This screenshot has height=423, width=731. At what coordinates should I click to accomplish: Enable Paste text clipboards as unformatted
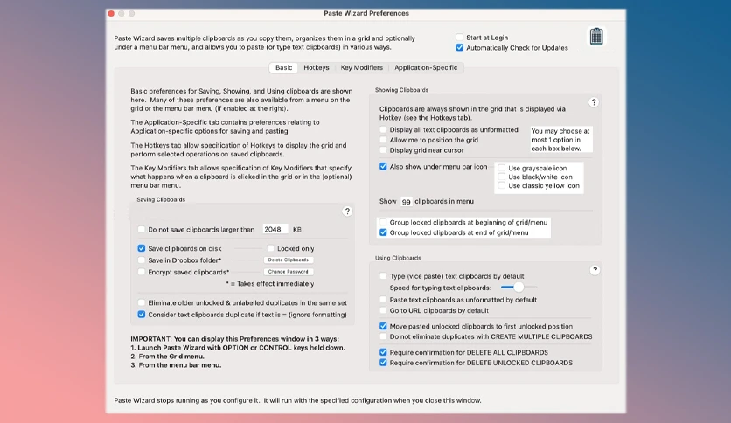click(383, 300)
